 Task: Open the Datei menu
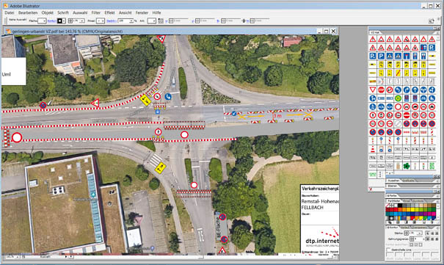click(x=10, y=12)
